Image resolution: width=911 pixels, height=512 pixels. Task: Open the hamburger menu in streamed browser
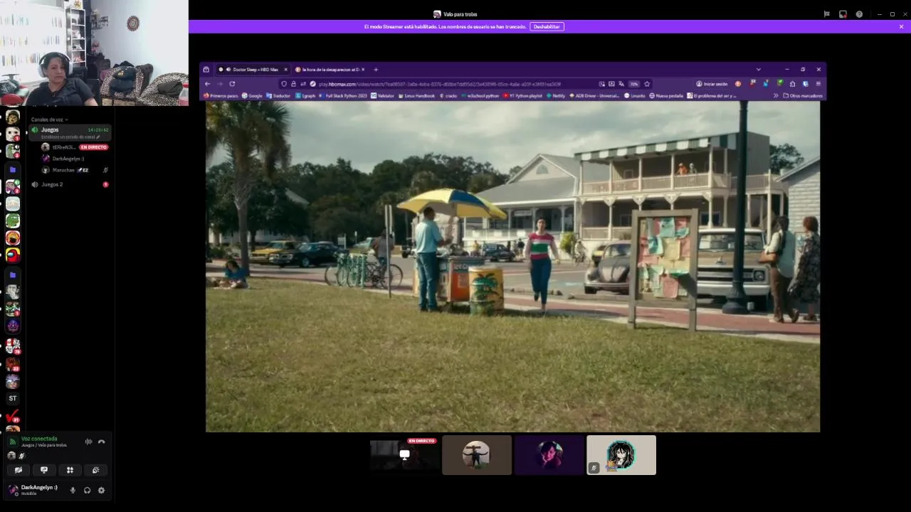pyautogui.click(x=818, y=84)
